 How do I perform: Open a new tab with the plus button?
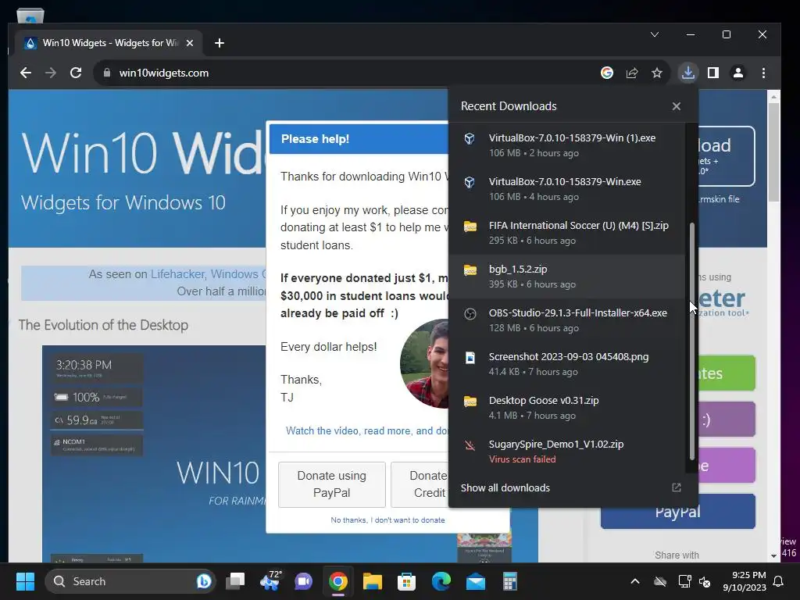(x=220, y=44)
